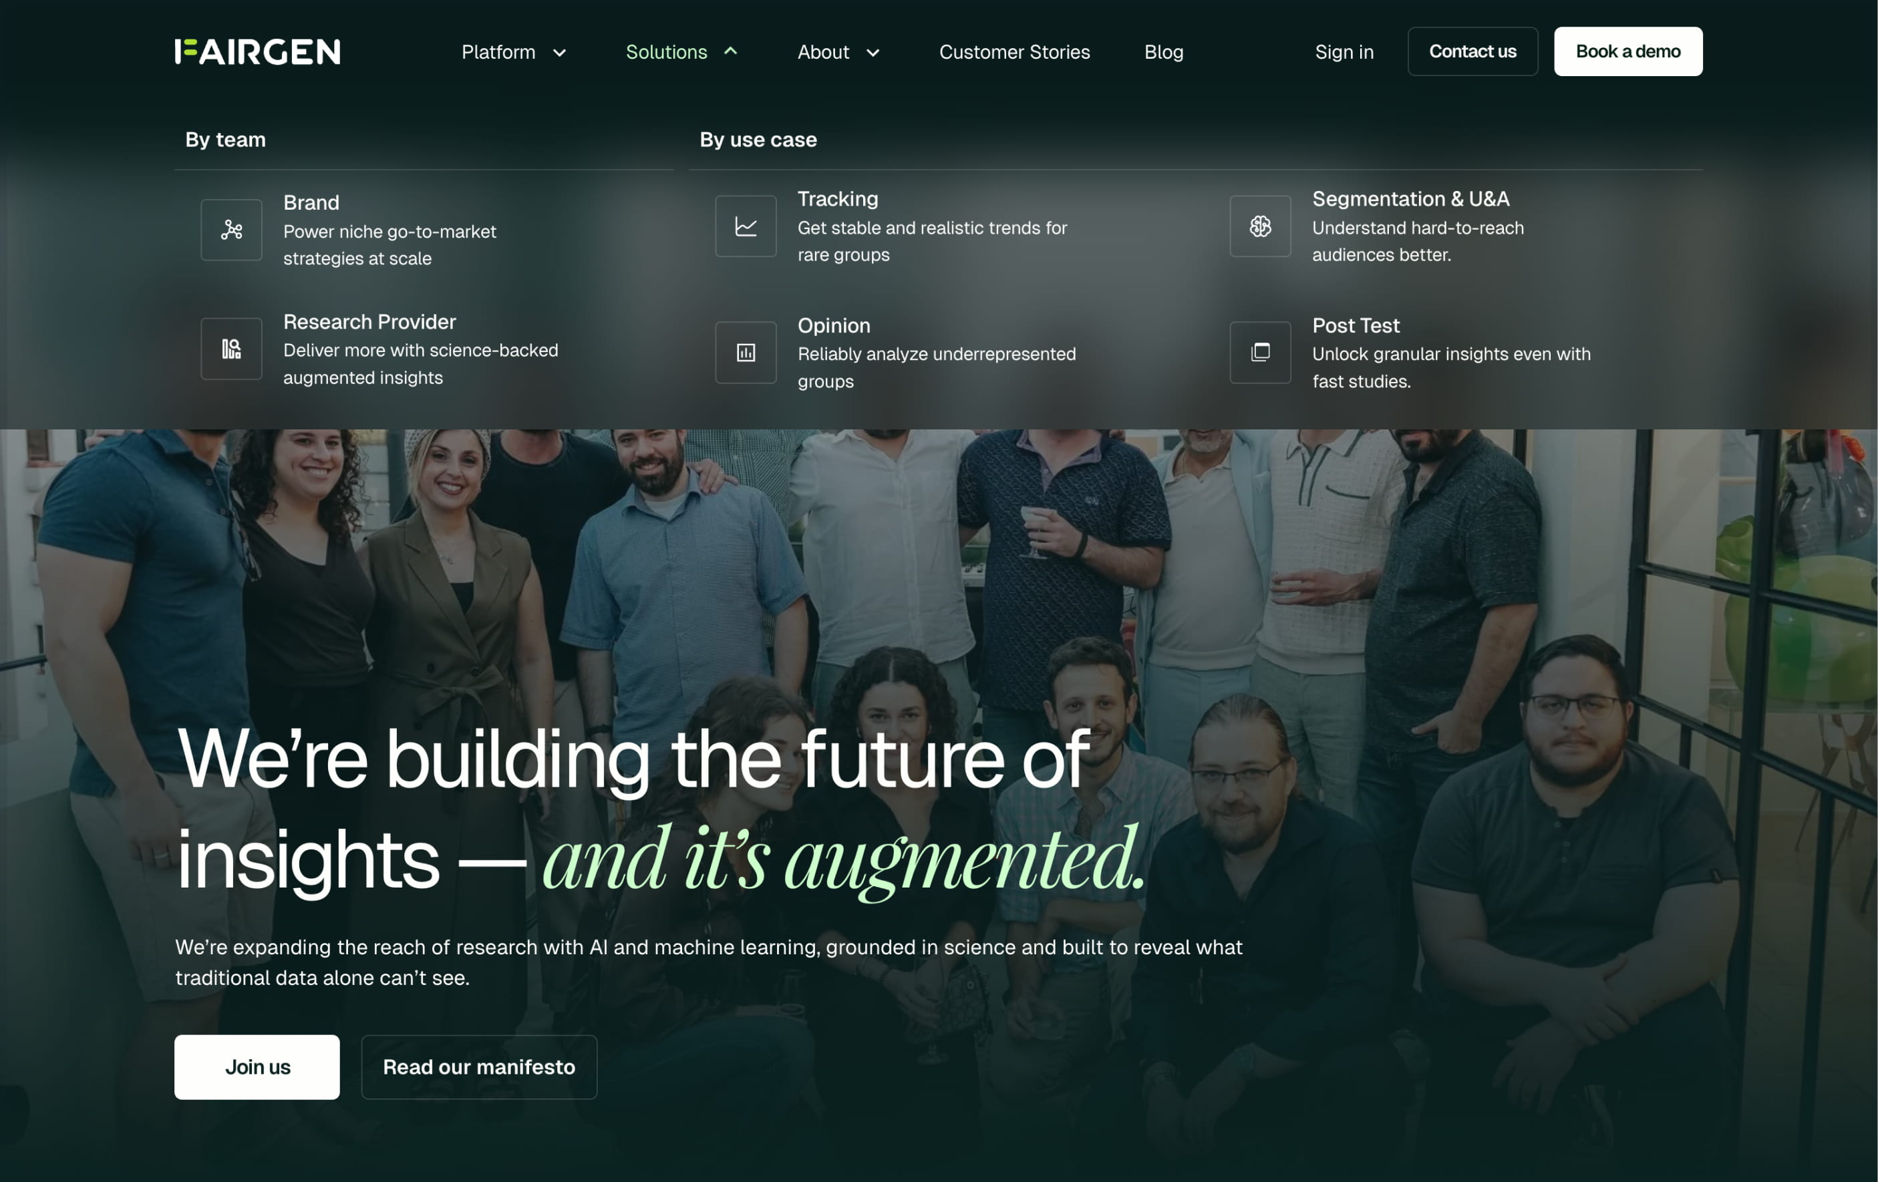Open the Post Test title link
The image size is (1878, 1182).
[x=1356, y=325]
